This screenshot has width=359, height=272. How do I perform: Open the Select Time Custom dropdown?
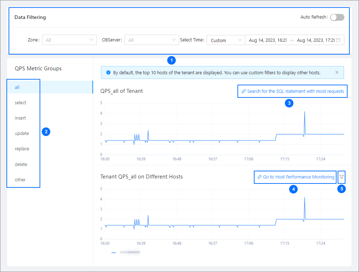coord(226,40)
